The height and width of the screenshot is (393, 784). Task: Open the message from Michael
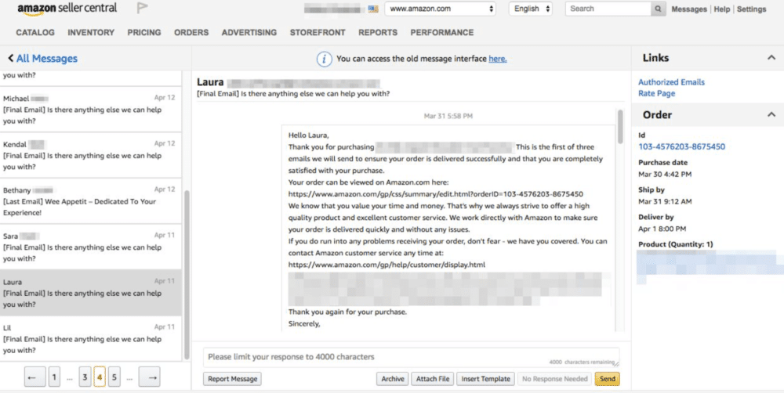90,110
